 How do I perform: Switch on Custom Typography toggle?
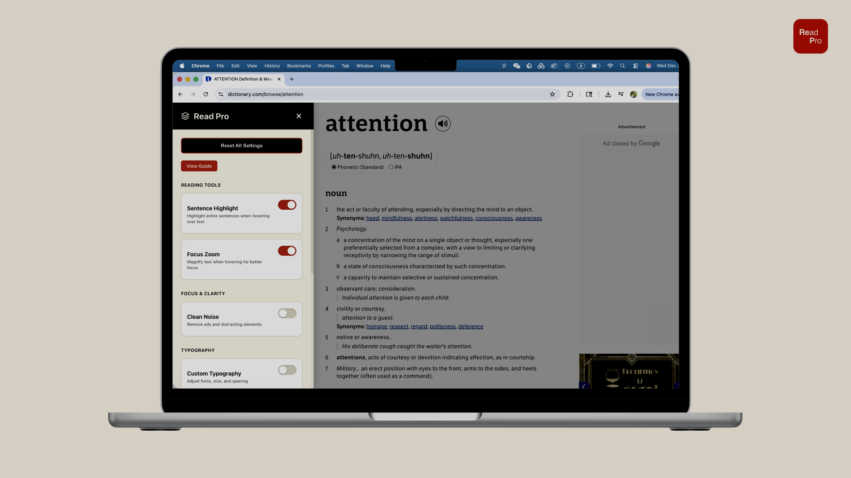tap(287, 370)
